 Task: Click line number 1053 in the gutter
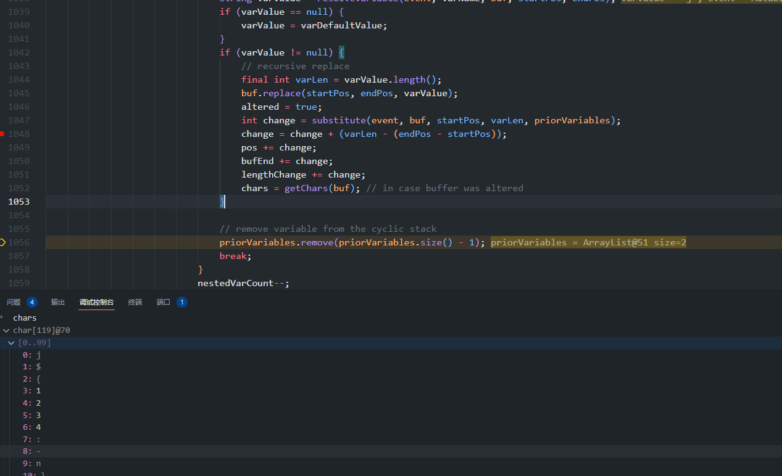[19, 202]
